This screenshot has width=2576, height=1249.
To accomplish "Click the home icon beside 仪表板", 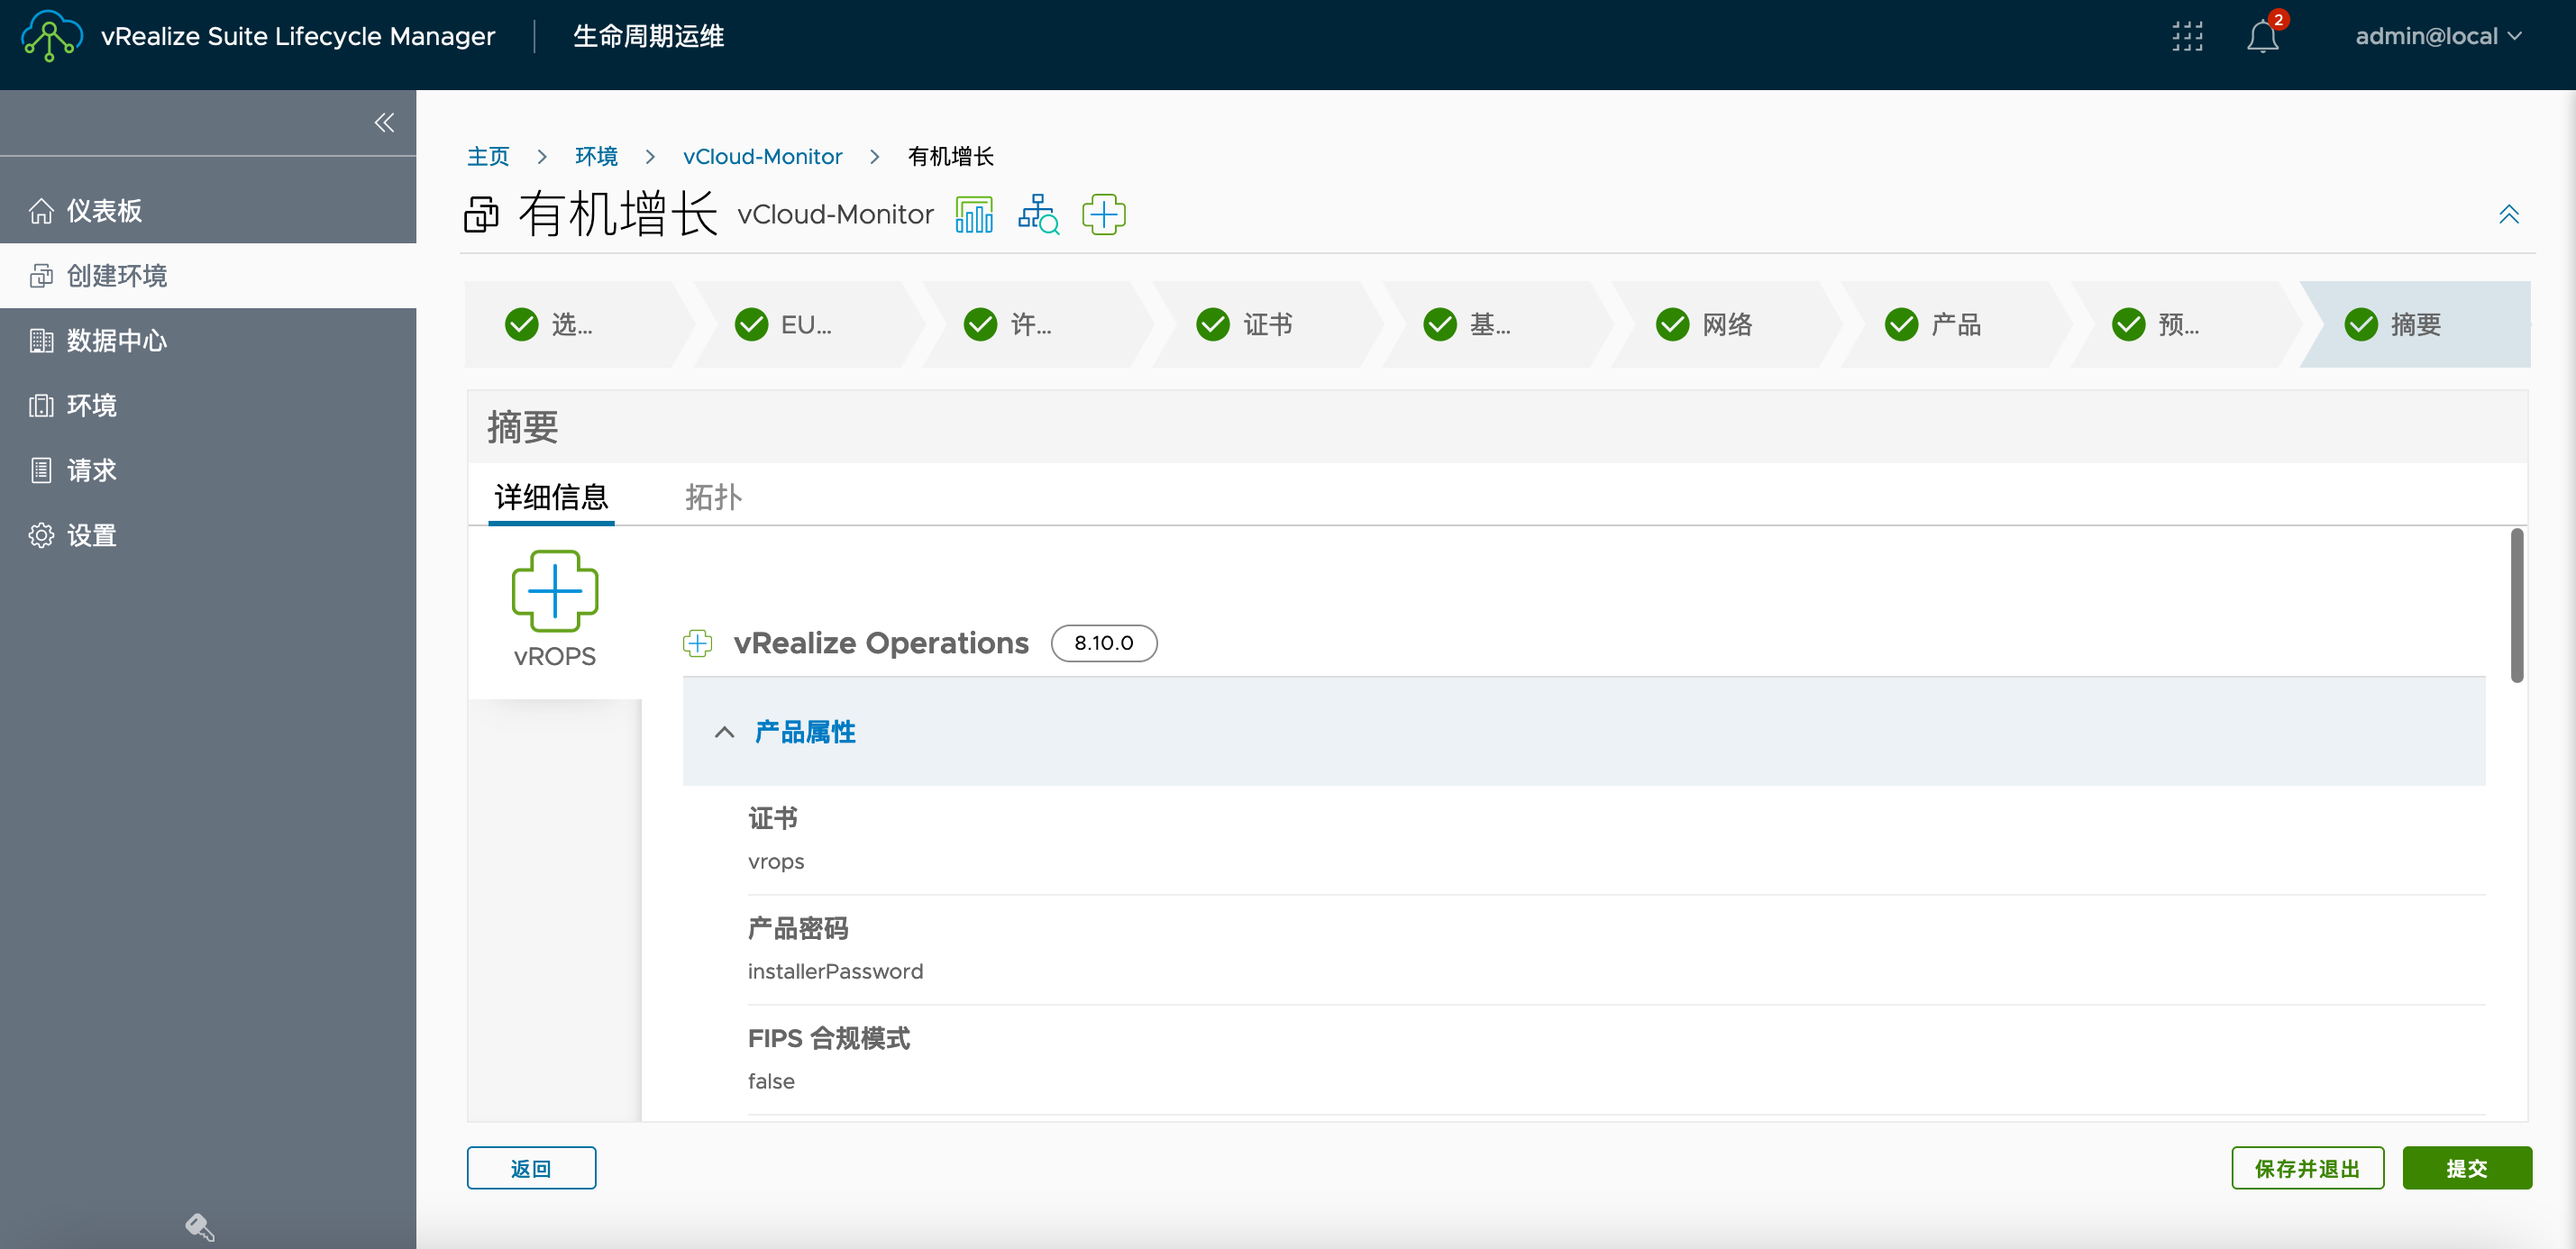I will pyautogui.click(x=41, y=210).
